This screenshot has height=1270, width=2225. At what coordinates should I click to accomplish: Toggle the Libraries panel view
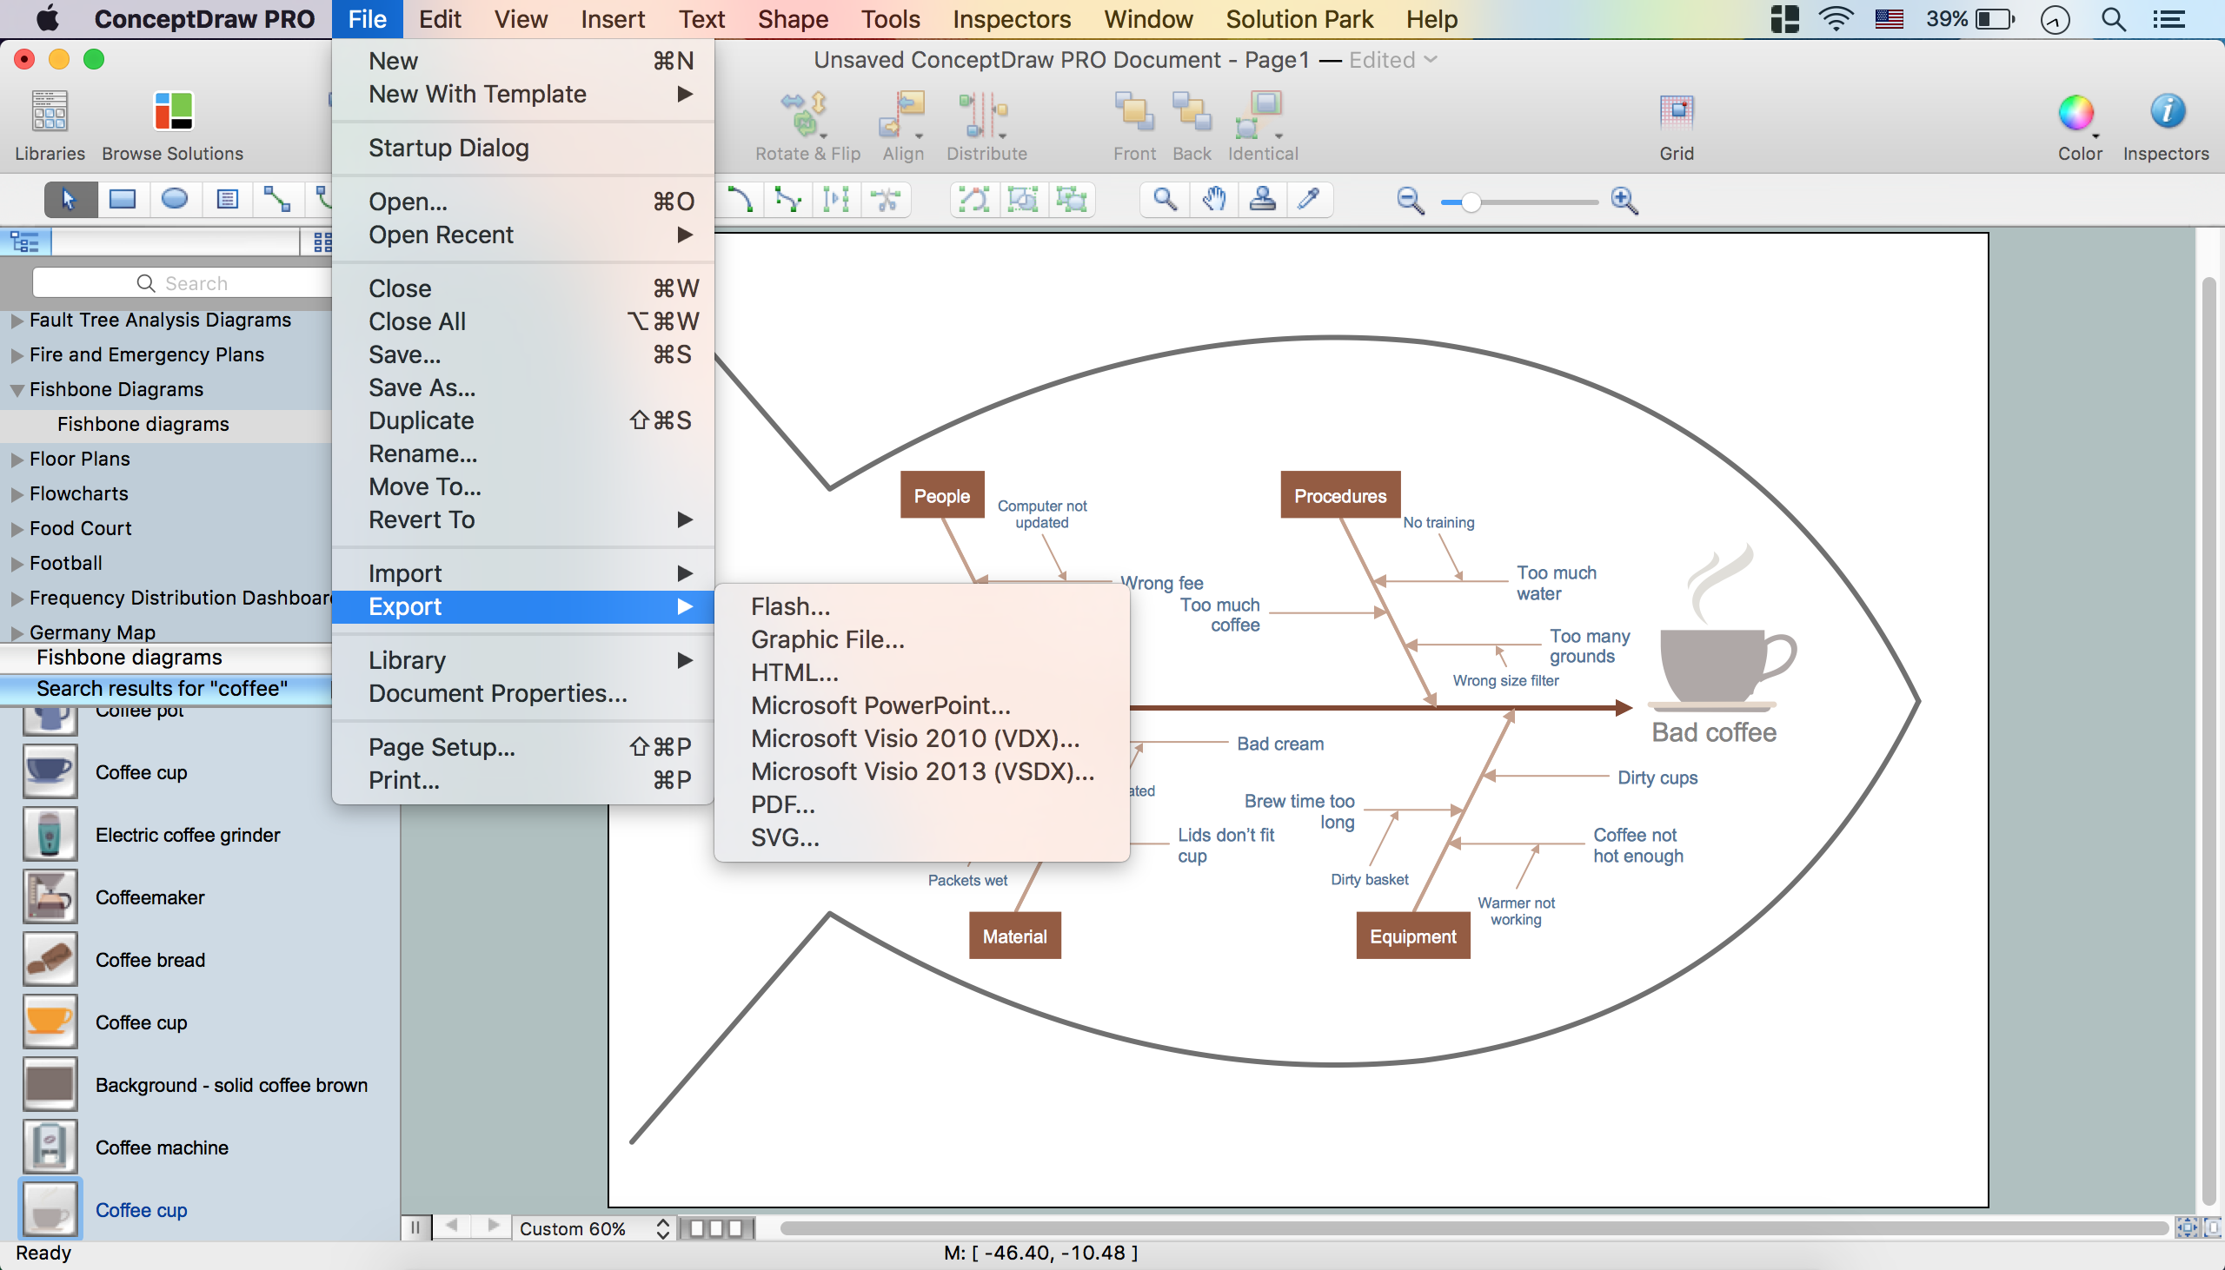[49, 127]
